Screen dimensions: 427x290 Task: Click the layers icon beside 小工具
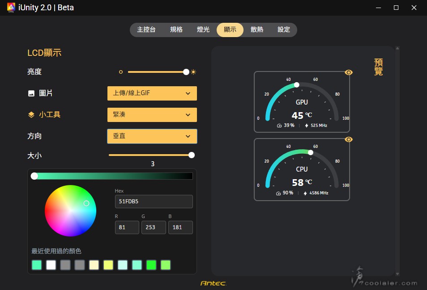click(31, 115)
